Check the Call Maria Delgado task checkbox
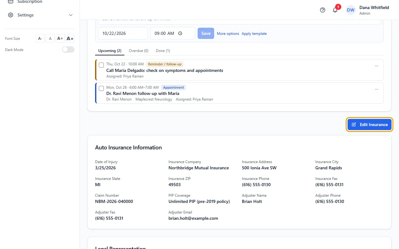Image resolution: width=399 pixels, height=249 pixels. 101,65
